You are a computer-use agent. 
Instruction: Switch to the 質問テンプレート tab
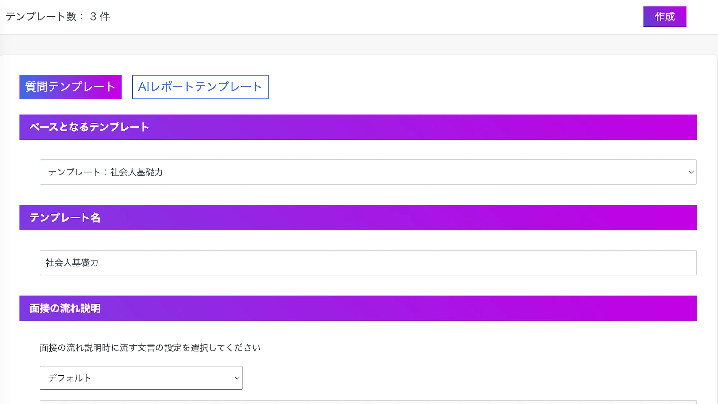click(x=70, y=87)
